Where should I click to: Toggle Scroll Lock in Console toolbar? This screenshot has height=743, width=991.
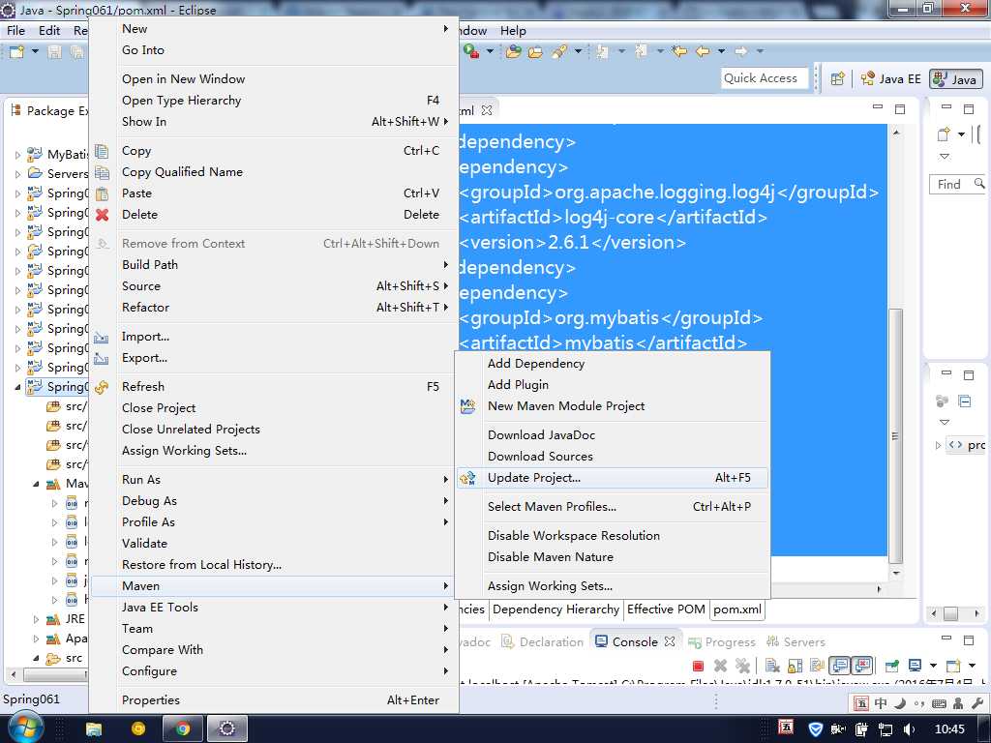click(x=796, y=666)
